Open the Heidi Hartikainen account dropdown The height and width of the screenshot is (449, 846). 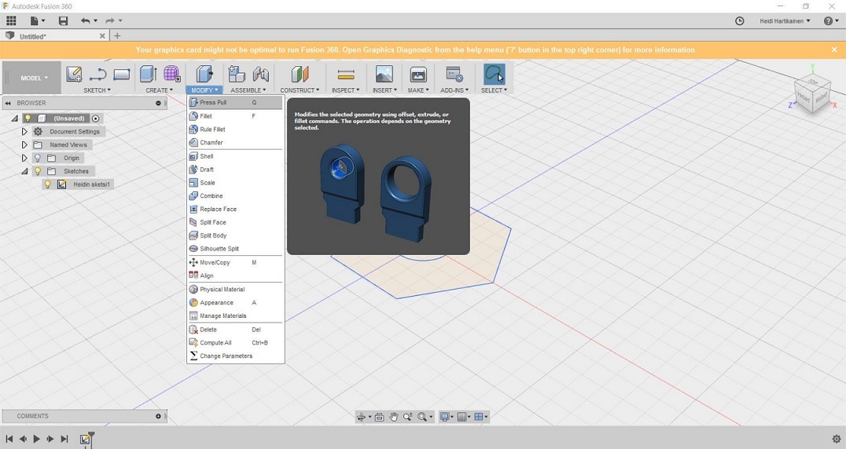(785, 21)
